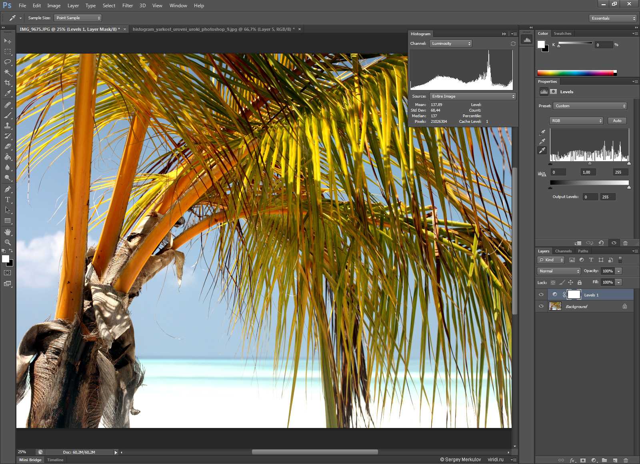
Task: Select the Clone Stamp tool
Action: 8,126
